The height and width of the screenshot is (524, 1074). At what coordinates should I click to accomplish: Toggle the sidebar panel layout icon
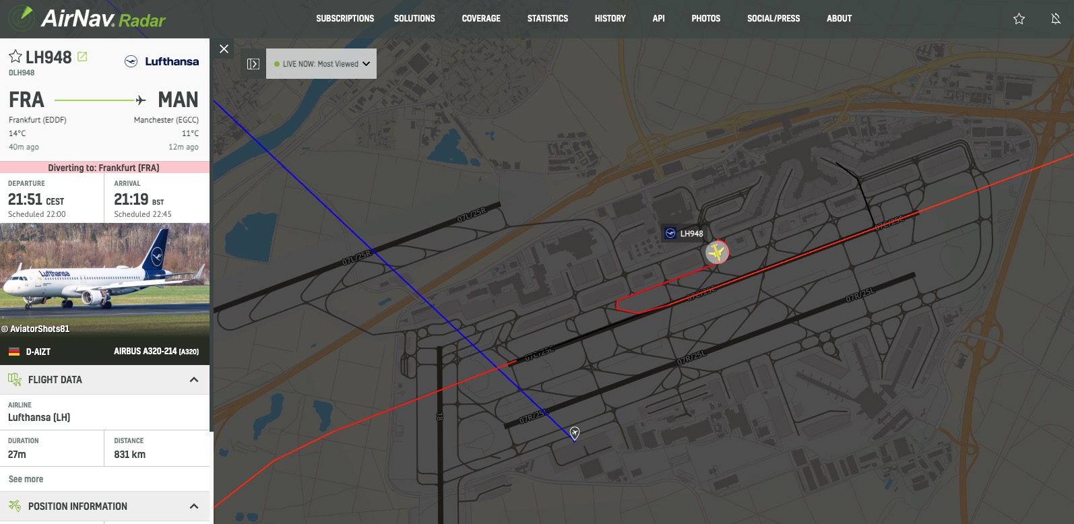[253, 64]
